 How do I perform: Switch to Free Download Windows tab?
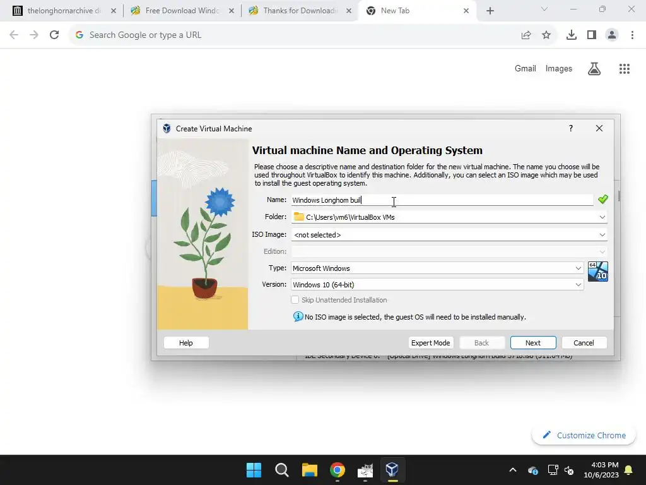coord(182,11)
